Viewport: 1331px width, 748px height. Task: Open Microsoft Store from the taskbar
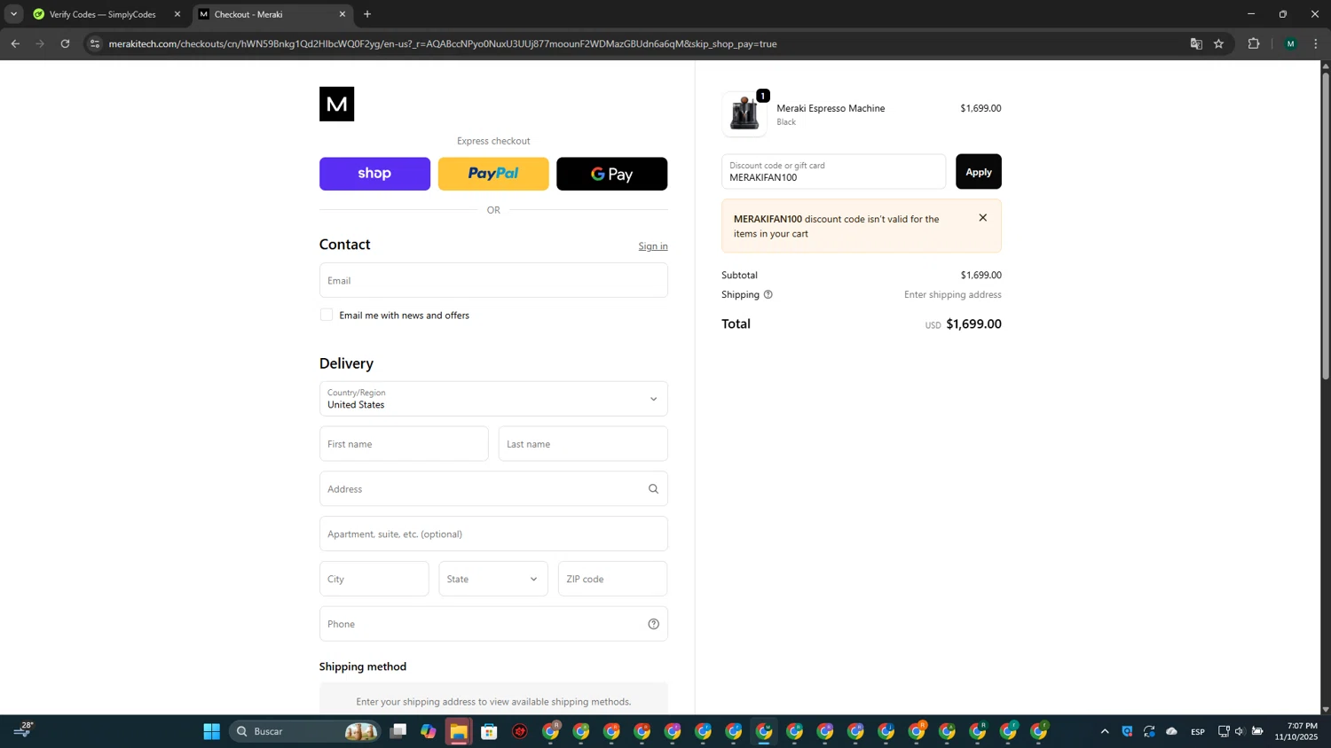point(489,731)
